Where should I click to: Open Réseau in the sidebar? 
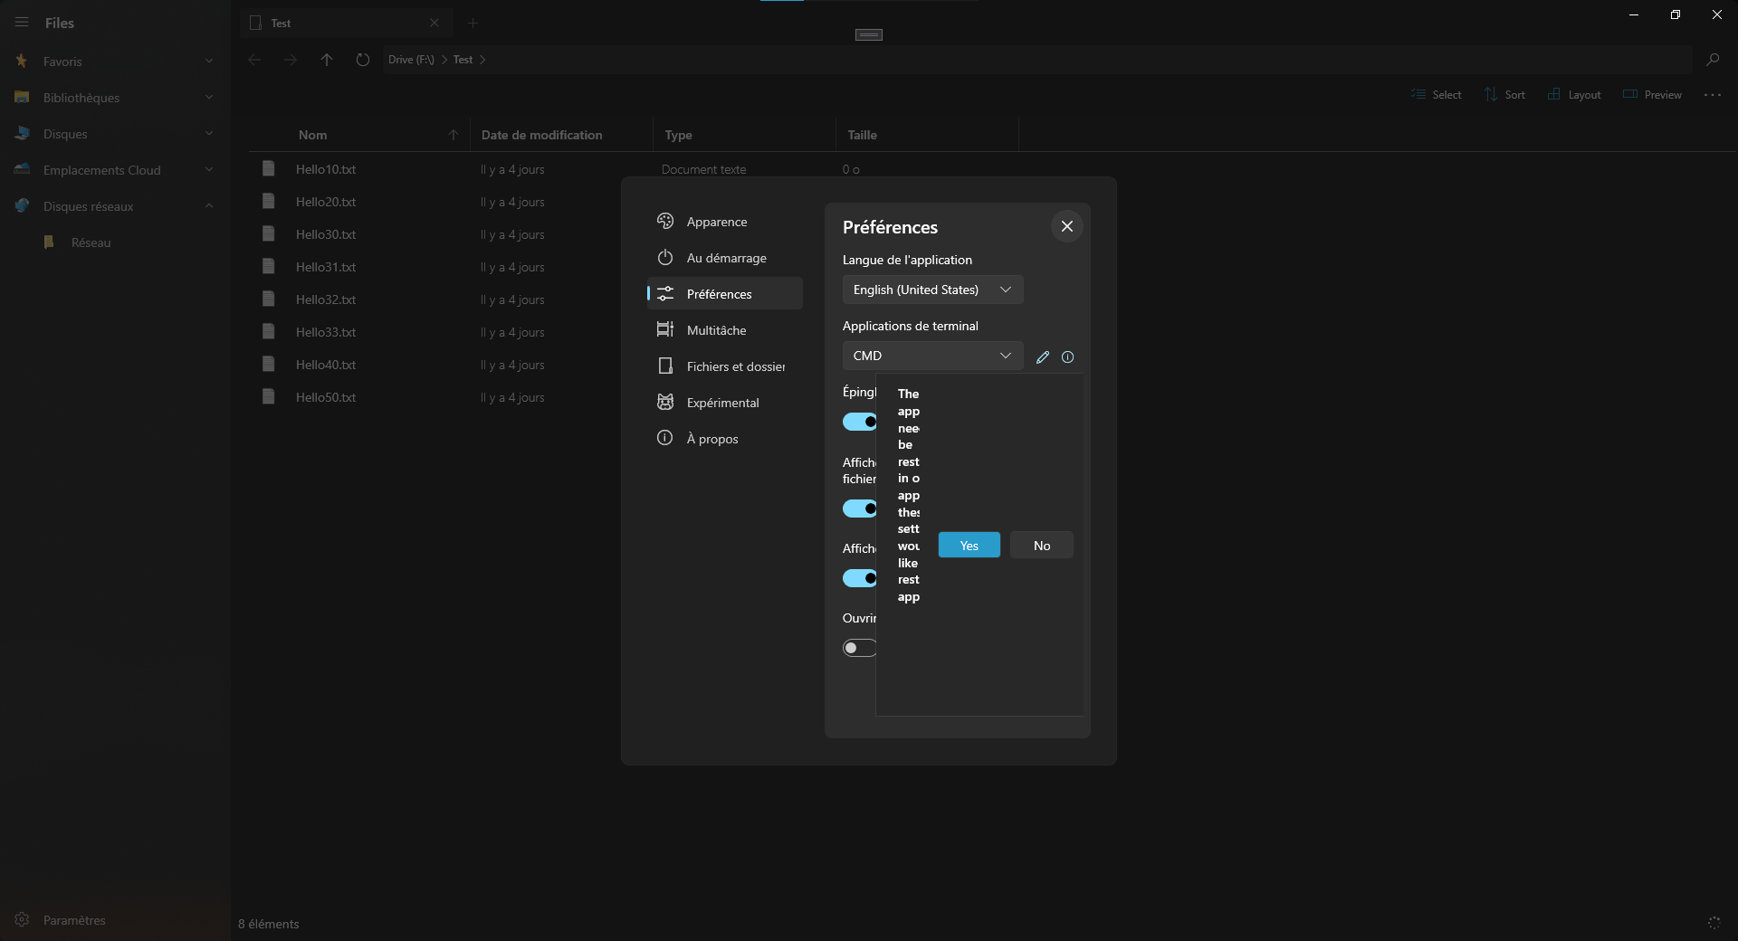click(x=91, y=242)
